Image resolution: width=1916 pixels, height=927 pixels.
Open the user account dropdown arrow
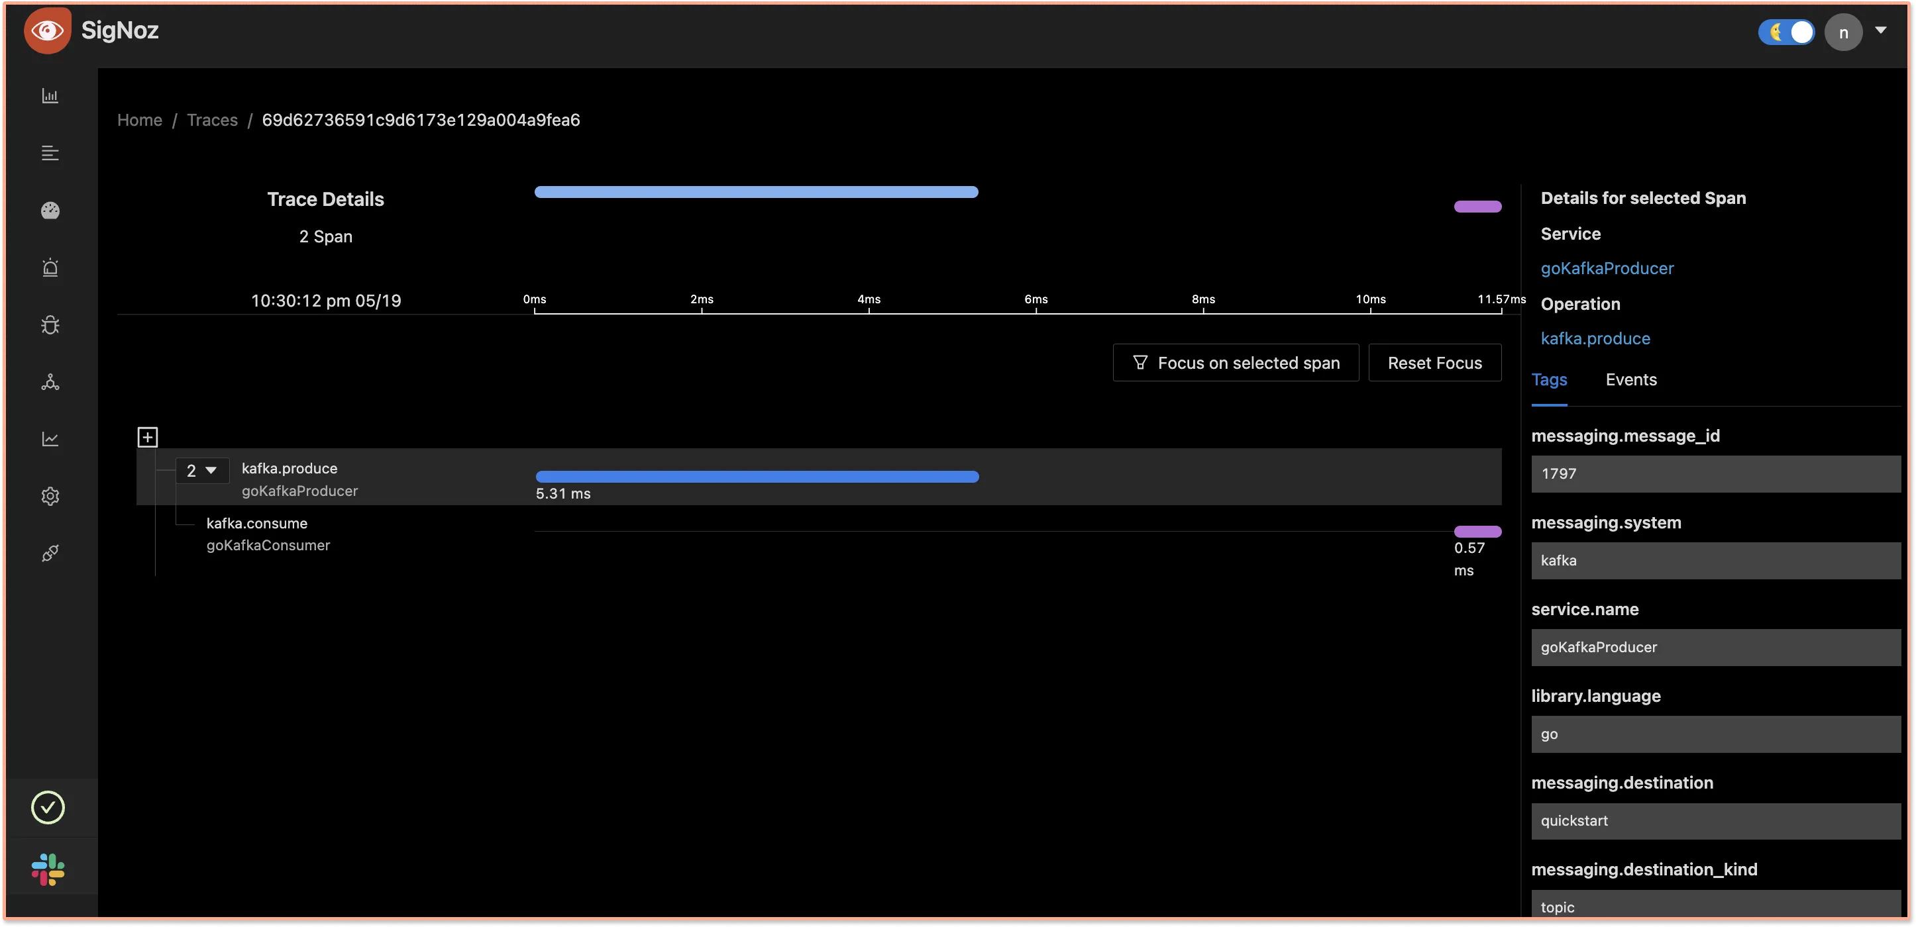click(x=1880, y=30)
